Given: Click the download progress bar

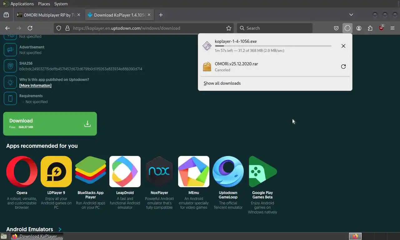Looking at the screenshot, I should coord(273,46).
